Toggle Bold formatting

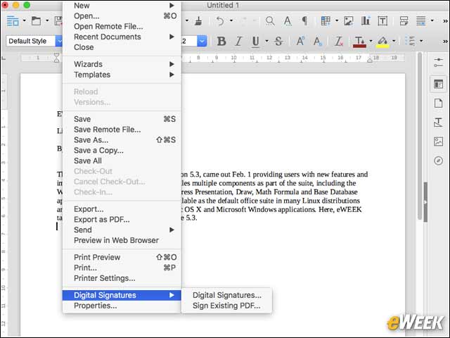pyautogui.click(x=221, y=42)
